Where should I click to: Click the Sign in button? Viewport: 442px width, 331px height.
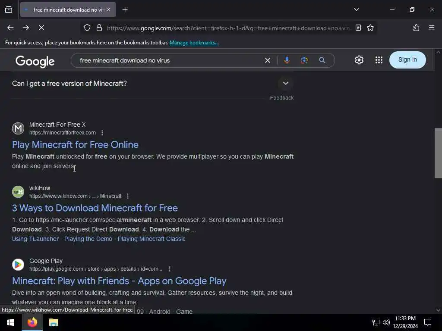pyautogui.click(x=407, y=59)
